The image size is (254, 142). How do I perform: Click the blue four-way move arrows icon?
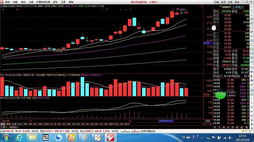click(251, 80)
